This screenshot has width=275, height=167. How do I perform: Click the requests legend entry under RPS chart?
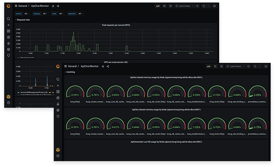(25, 57)
